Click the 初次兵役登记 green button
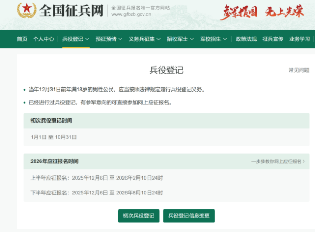The image size is (315, 232). click(139, 216)
